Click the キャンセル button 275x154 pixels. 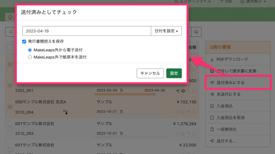[150, 73]
